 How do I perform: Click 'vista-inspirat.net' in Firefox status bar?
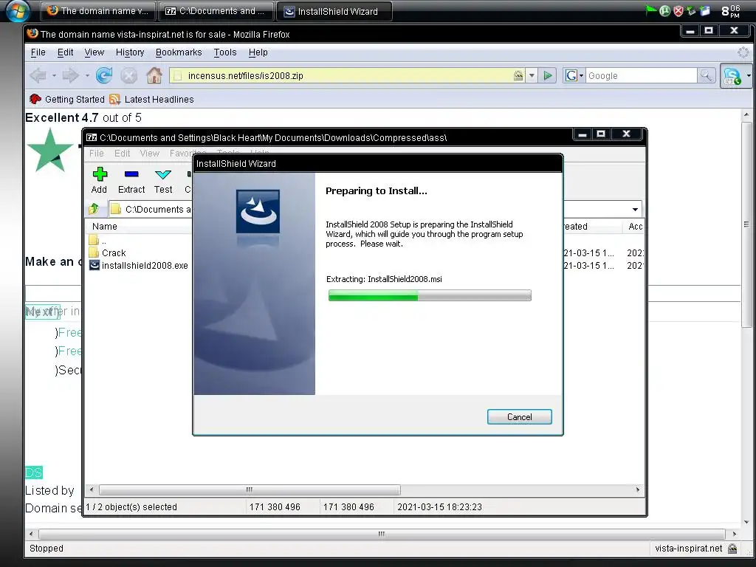point(689,549)
